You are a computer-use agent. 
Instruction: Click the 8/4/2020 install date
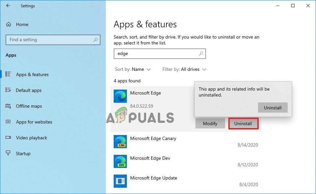[249, 184]
